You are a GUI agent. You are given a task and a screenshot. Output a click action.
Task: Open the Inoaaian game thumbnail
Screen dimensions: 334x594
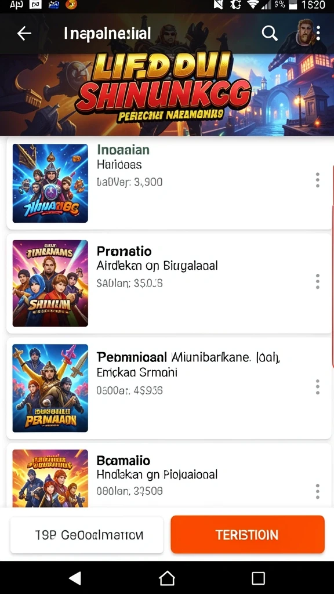point(50,183)
